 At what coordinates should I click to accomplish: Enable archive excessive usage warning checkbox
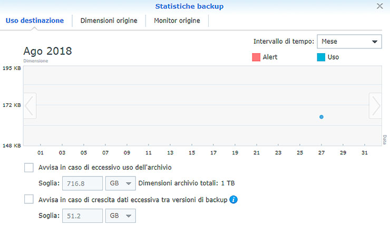[x=29, y=168]
